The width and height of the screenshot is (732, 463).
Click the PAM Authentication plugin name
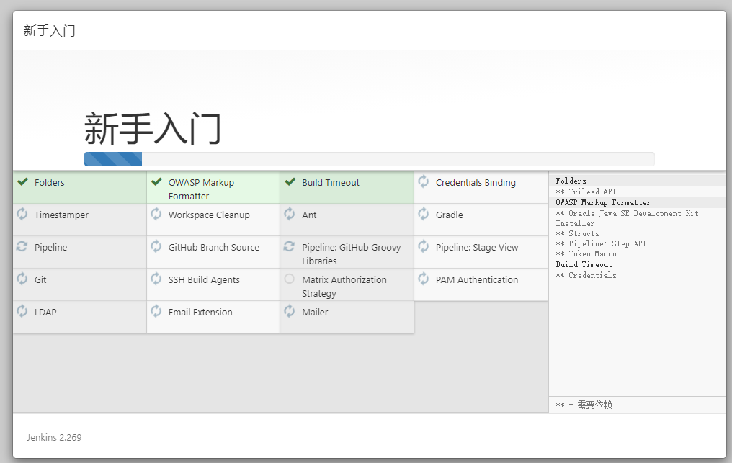(x=477, y=280)
